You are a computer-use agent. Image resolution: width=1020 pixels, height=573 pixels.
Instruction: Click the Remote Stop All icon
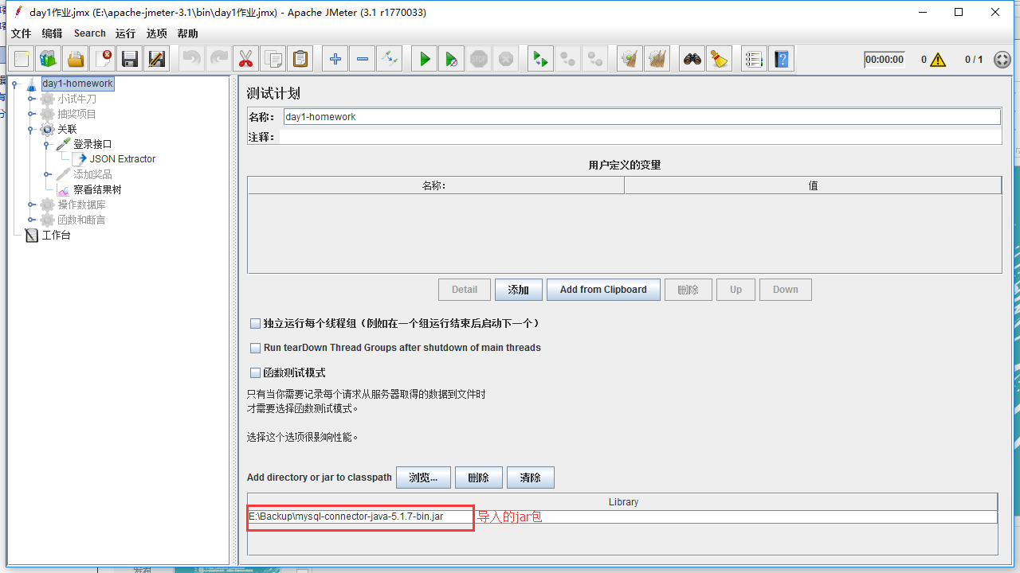tap(568, 59)
